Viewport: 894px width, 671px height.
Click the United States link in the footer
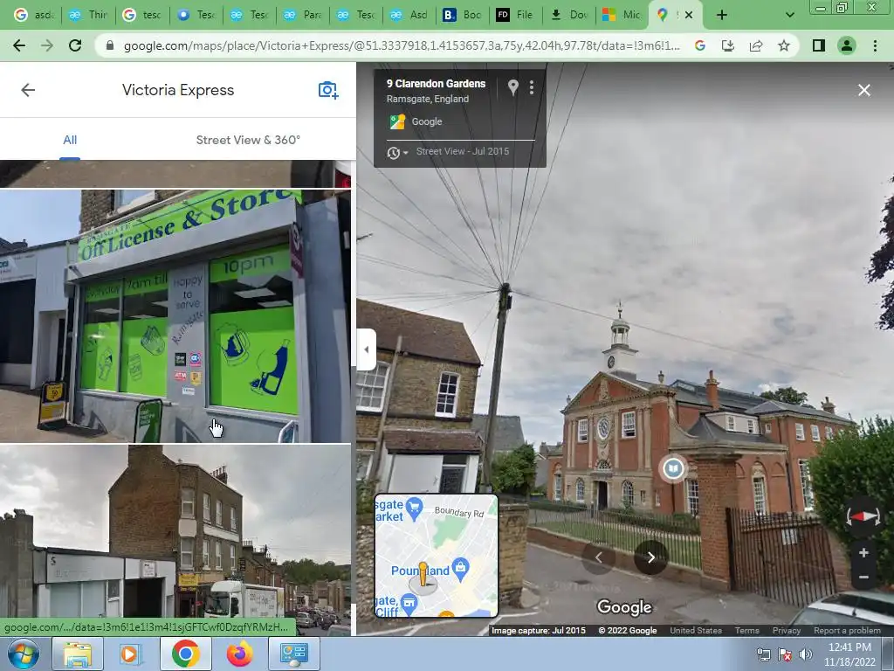click(696, 631)
